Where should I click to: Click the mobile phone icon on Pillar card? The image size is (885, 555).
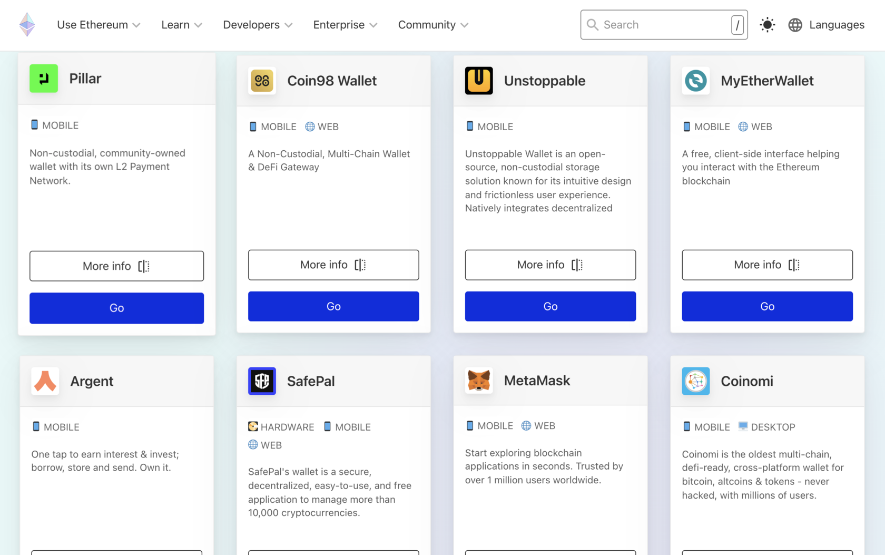[34, 125]
